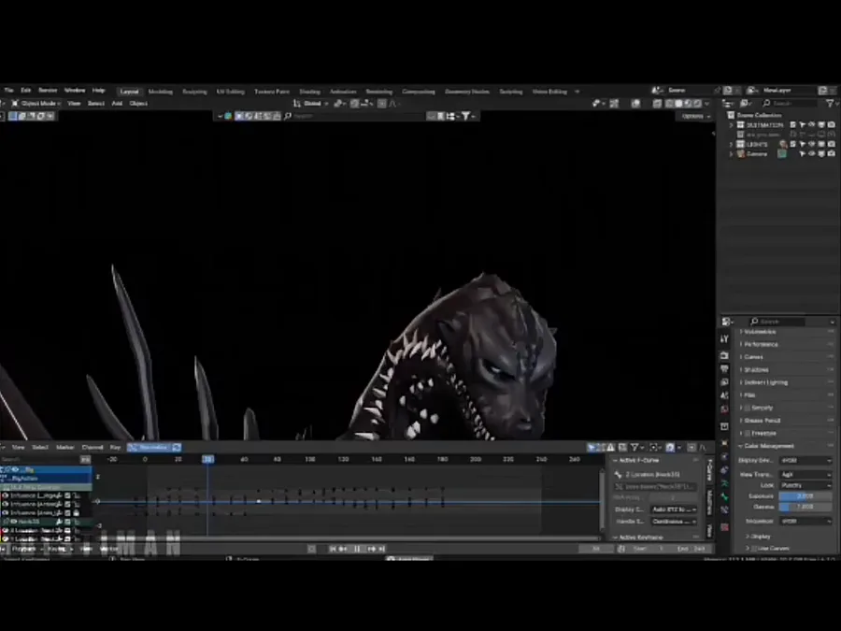Switch to the Modeling workspace tab
The image size is (841, 631).
click(161, 92)
